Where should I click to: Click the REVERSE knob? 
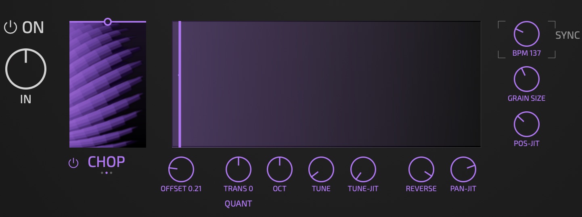point(421,169)
